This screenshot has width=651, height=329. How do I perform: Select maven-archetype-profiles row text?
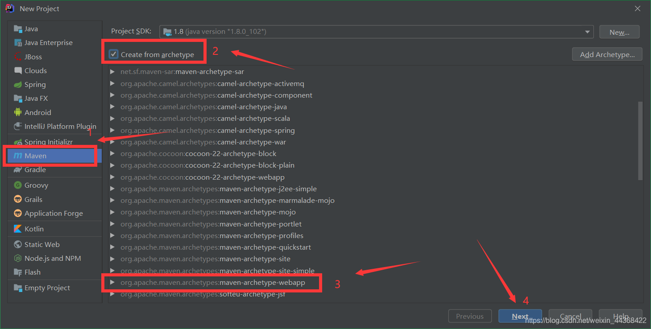click(212, 235)
